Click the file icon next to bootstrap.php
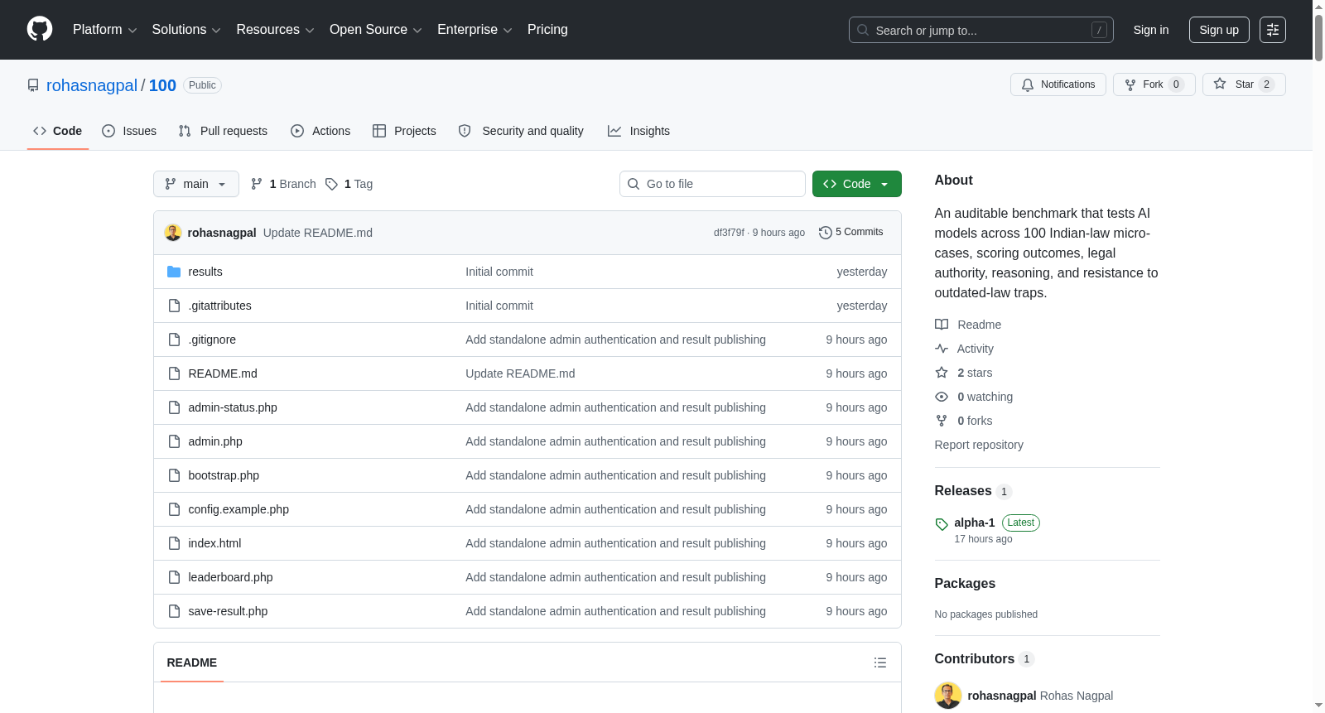The width and height of the screenshot is (1325, 713). (174, 475)
